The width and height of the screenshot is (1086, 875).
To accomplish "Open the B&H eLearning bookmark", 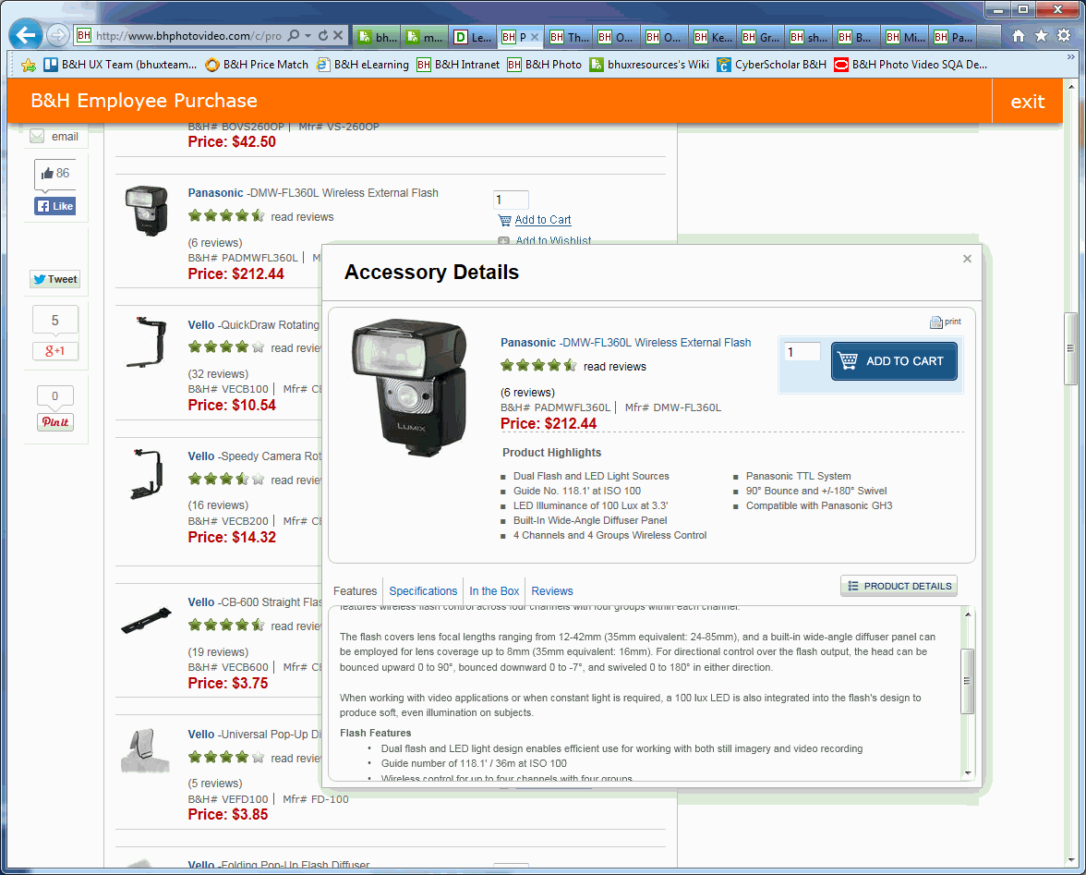I will (x=362, y=65).
